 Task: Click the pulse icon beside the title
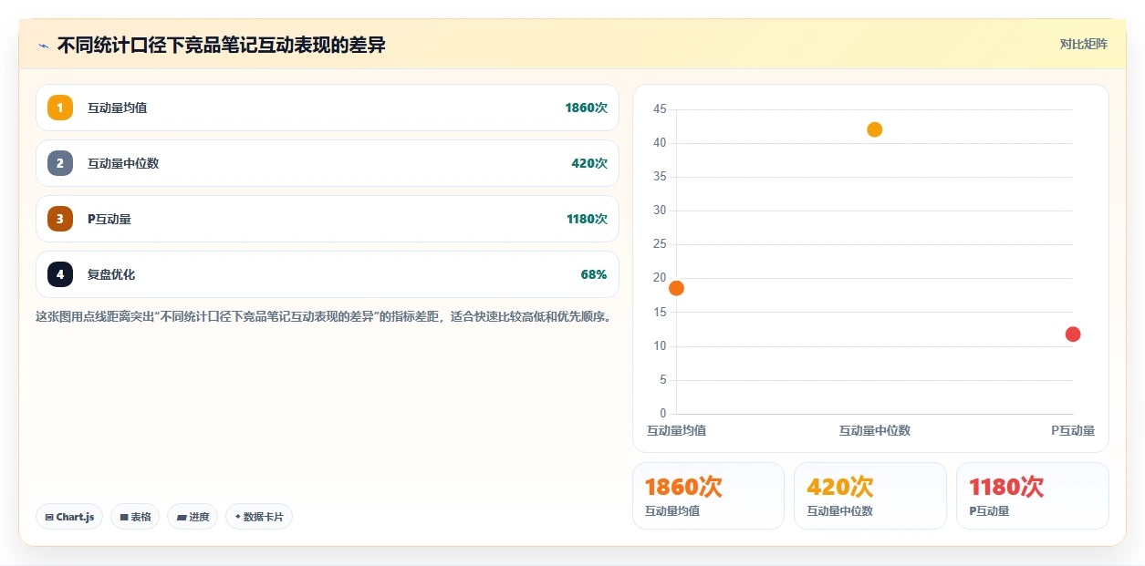pos(43,46)
